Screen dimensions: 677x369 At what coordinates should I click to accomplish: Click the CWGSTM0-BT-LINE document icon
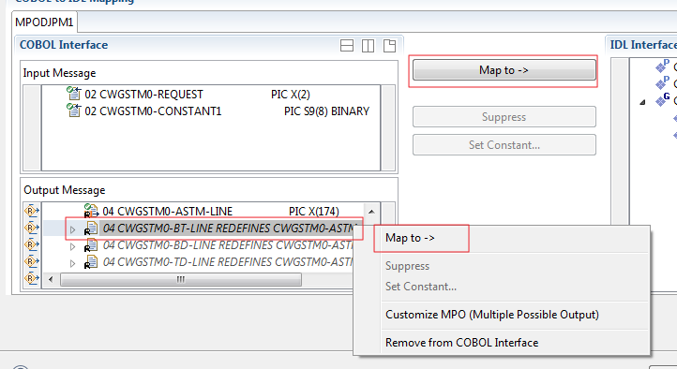coord(91,228)
